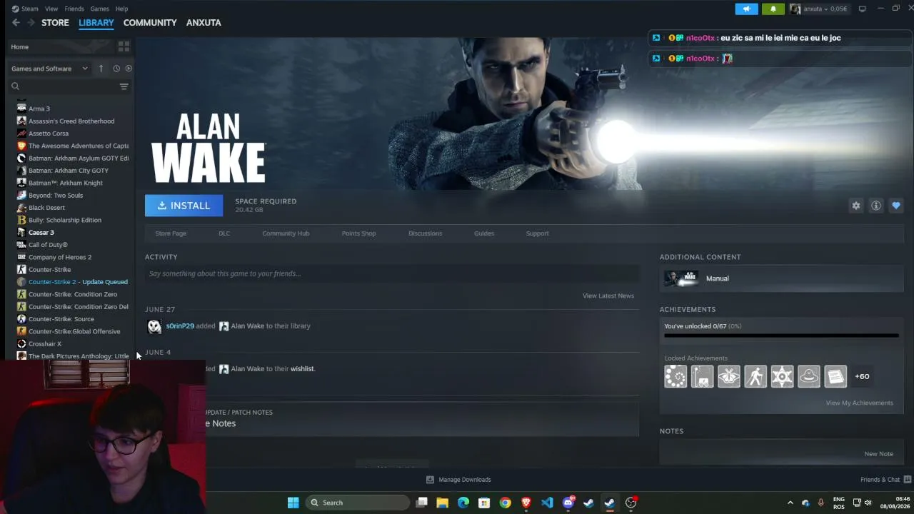Switch to Big Picture mode icon
Screen dimensions: 914x514
[x=863, y=9]
